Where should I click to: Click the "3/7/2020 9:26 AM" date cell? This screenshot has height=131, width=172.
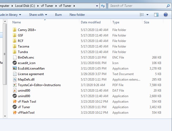click(x=93, y=85)
